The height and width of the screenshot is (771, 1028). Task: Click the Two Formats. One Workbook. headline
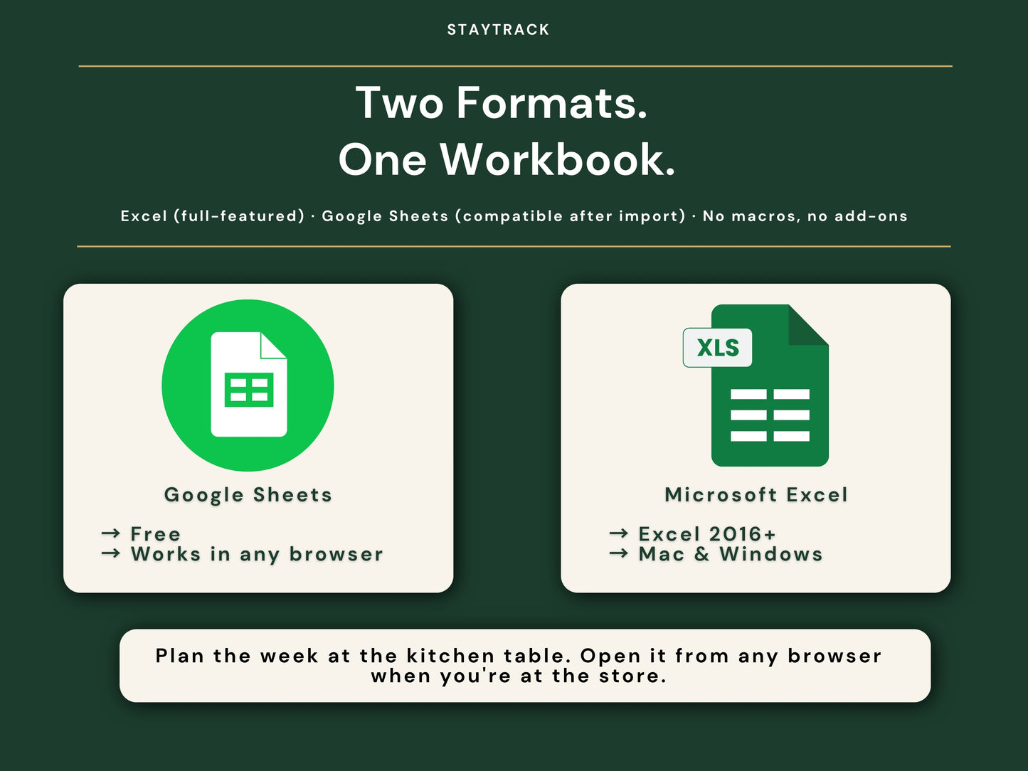pos(505,131)
